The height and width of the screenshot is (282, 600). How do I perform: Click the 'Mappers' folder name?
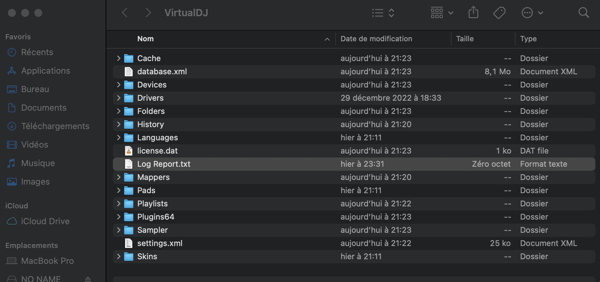(153, 177)
